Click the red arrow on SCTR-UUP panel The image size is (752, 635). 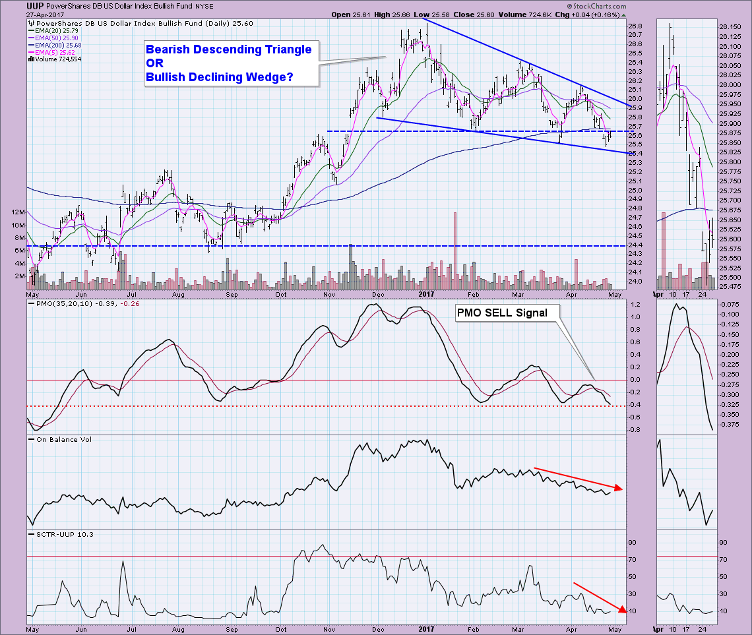[x=597, y=597]
